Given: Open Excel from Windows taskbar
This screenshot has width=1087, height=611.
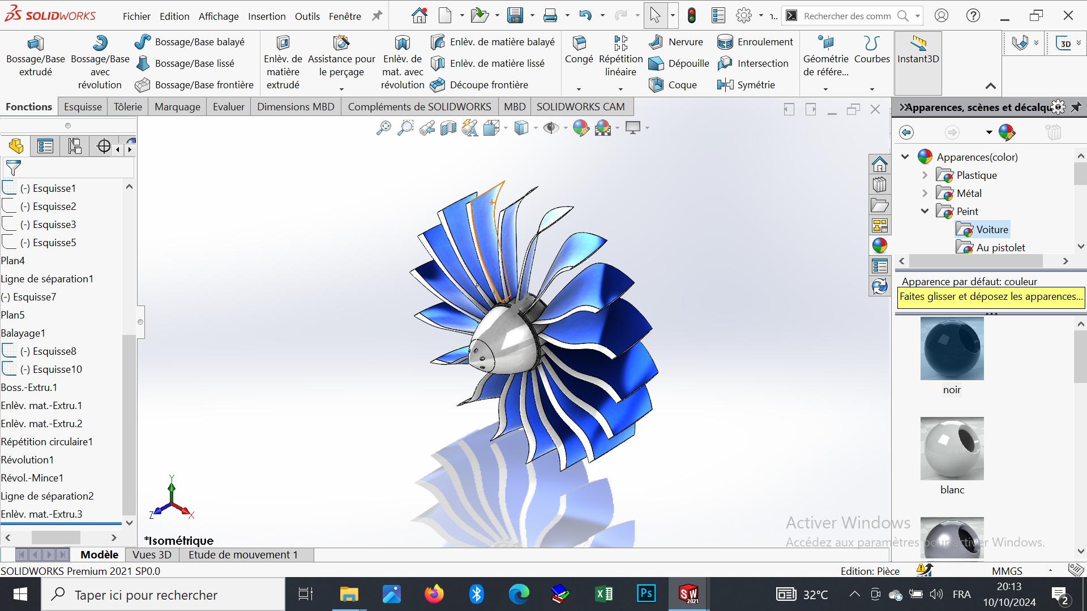Looking at the screenshot, I should pos(604,594).
